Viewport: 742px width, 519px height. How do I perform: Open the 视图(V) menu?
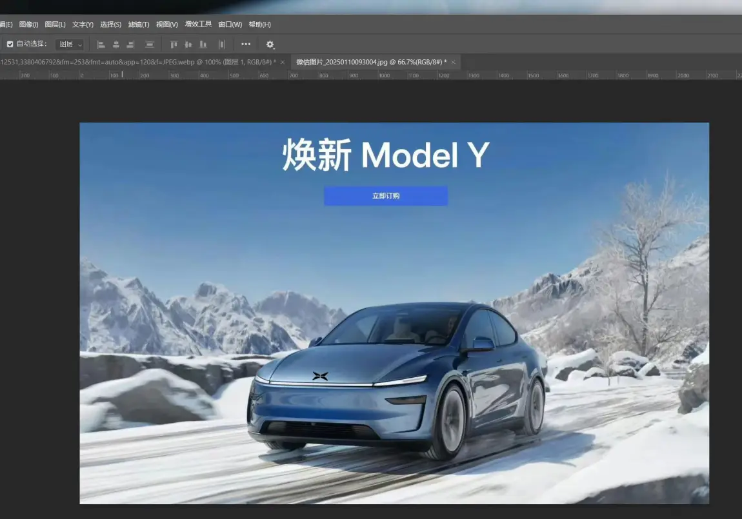click(x=167, y=24)
